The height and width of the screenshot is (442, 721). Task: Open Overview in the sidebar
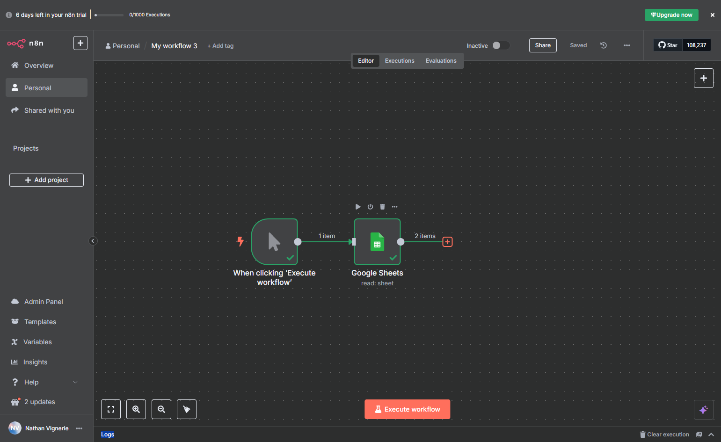[x=46, y=65]
